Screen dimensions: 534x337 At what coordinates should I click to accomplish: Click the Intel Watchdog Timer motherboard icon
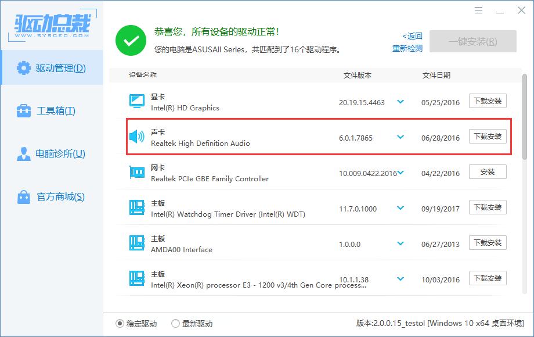[x=136, y=207]
